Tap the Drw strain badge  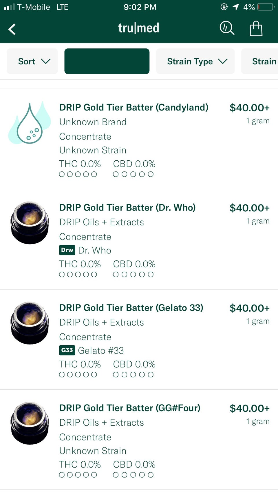67,250
